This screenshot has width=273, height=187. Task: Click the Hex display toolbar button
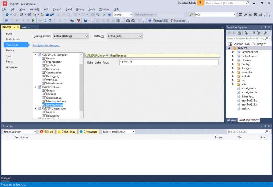72,20
